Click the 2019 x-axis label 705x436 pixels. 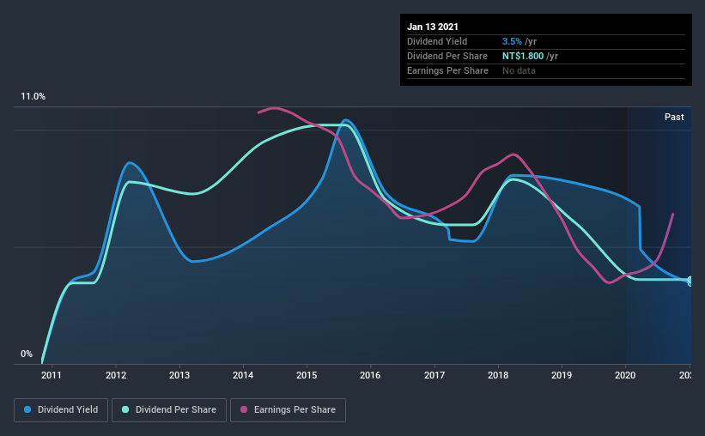(562, 375)
